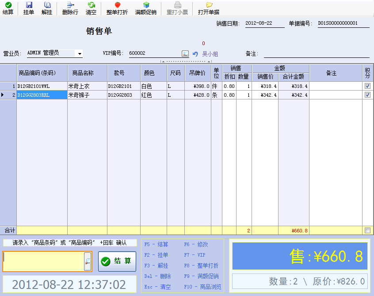
Task: Toggle 积分 checkbox for row 米奇裤子
Action: click(367, 95)
